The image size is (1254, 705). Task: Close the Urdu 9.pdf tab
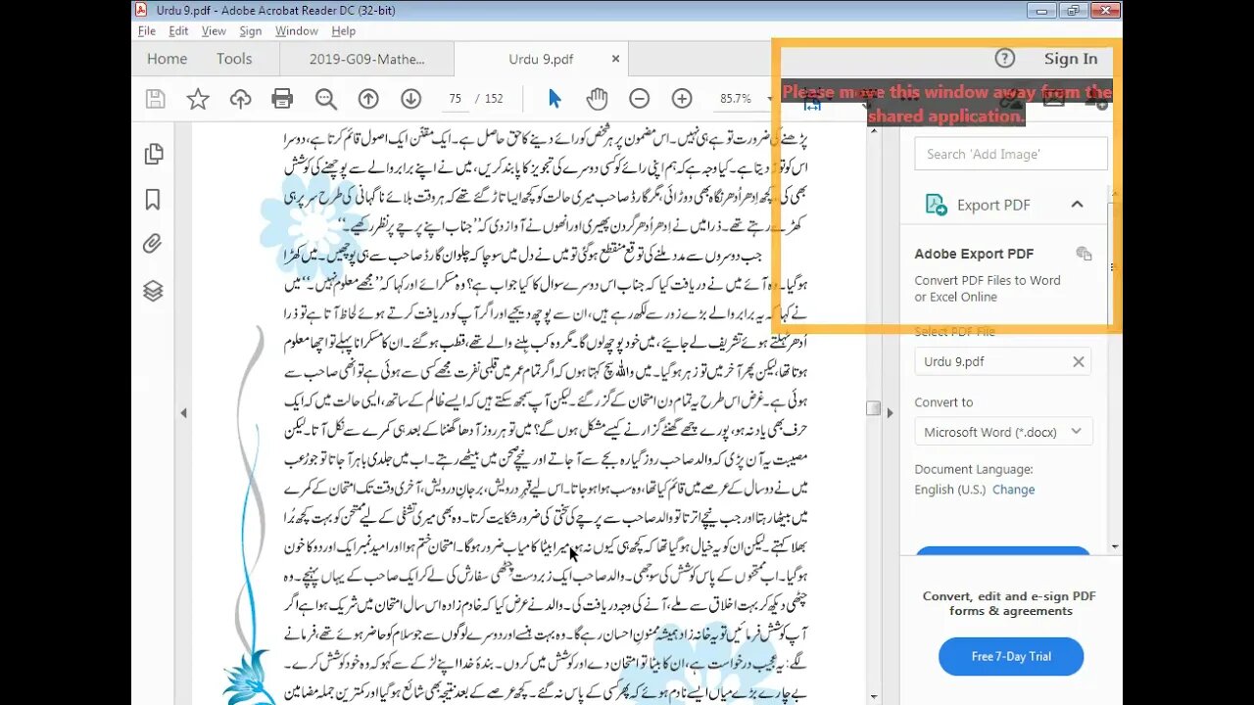click(x=616, y=59)
